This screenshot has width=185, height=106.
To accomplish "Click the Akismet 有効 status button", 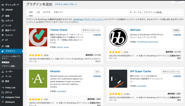I will point(97,72).
